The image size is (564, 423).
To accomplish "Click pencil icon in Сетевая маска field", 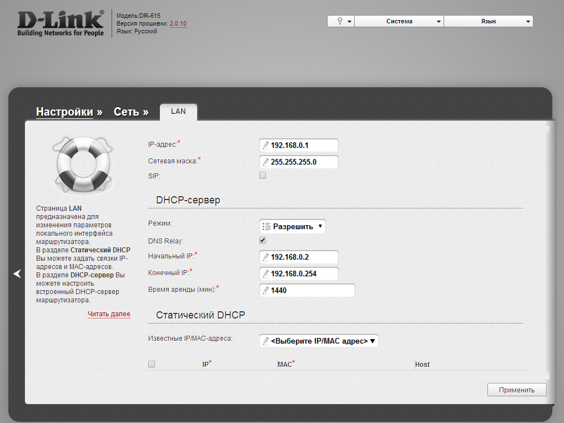I will click(266, 162).
